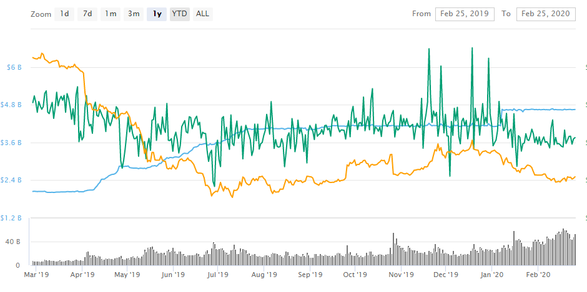The height and width of the screenshot is (292, 587).
Task: Click the $6 B y-axis label
Action: click(14, 67)
